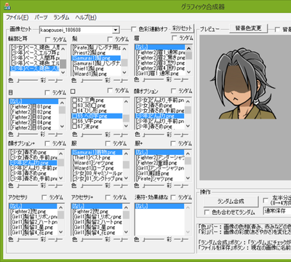Open the ランダム menu
Image resolution: width=291 pixels, height=262 pixels.
(61, 17)
